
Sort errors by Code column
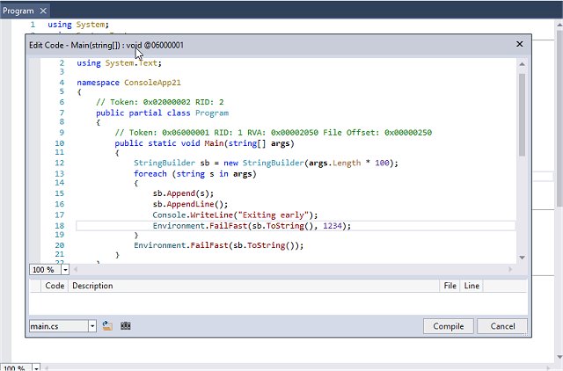(x=55, y=286)
